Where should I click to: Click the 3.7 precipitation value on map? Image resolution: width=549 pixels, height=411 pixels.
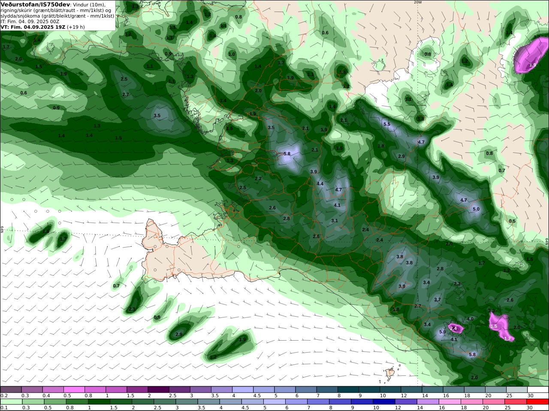click(x=437, y=299)
